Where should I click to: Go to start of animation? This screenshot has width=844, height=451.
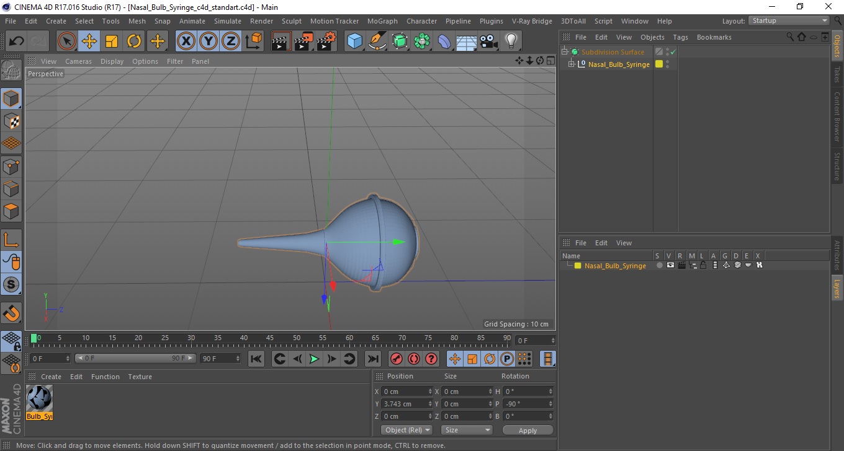click(x=256, y=359)
